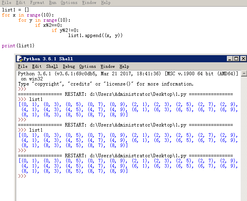Minimize the Python 3.6.1 Shell window
247x201 pixels.
(230, 59)
